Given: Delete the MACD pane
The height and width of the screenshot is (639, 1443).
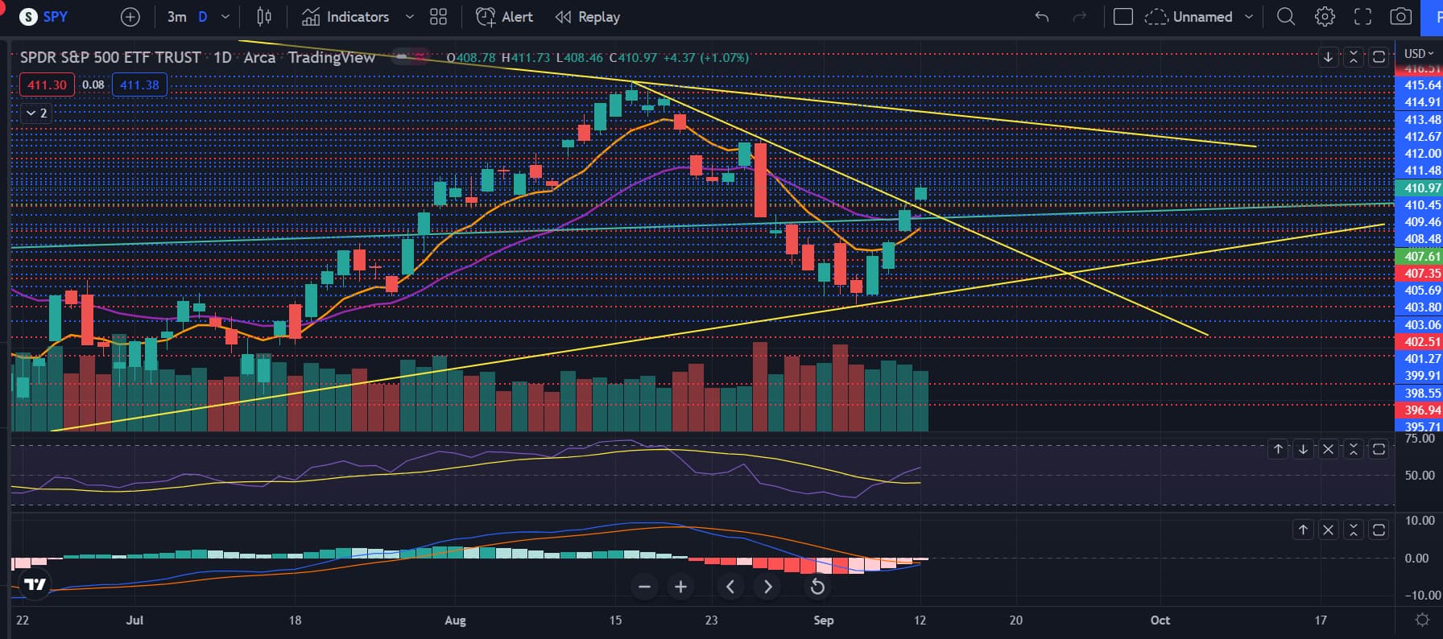Looking at the screenshot, I should tap(1328, 530).
